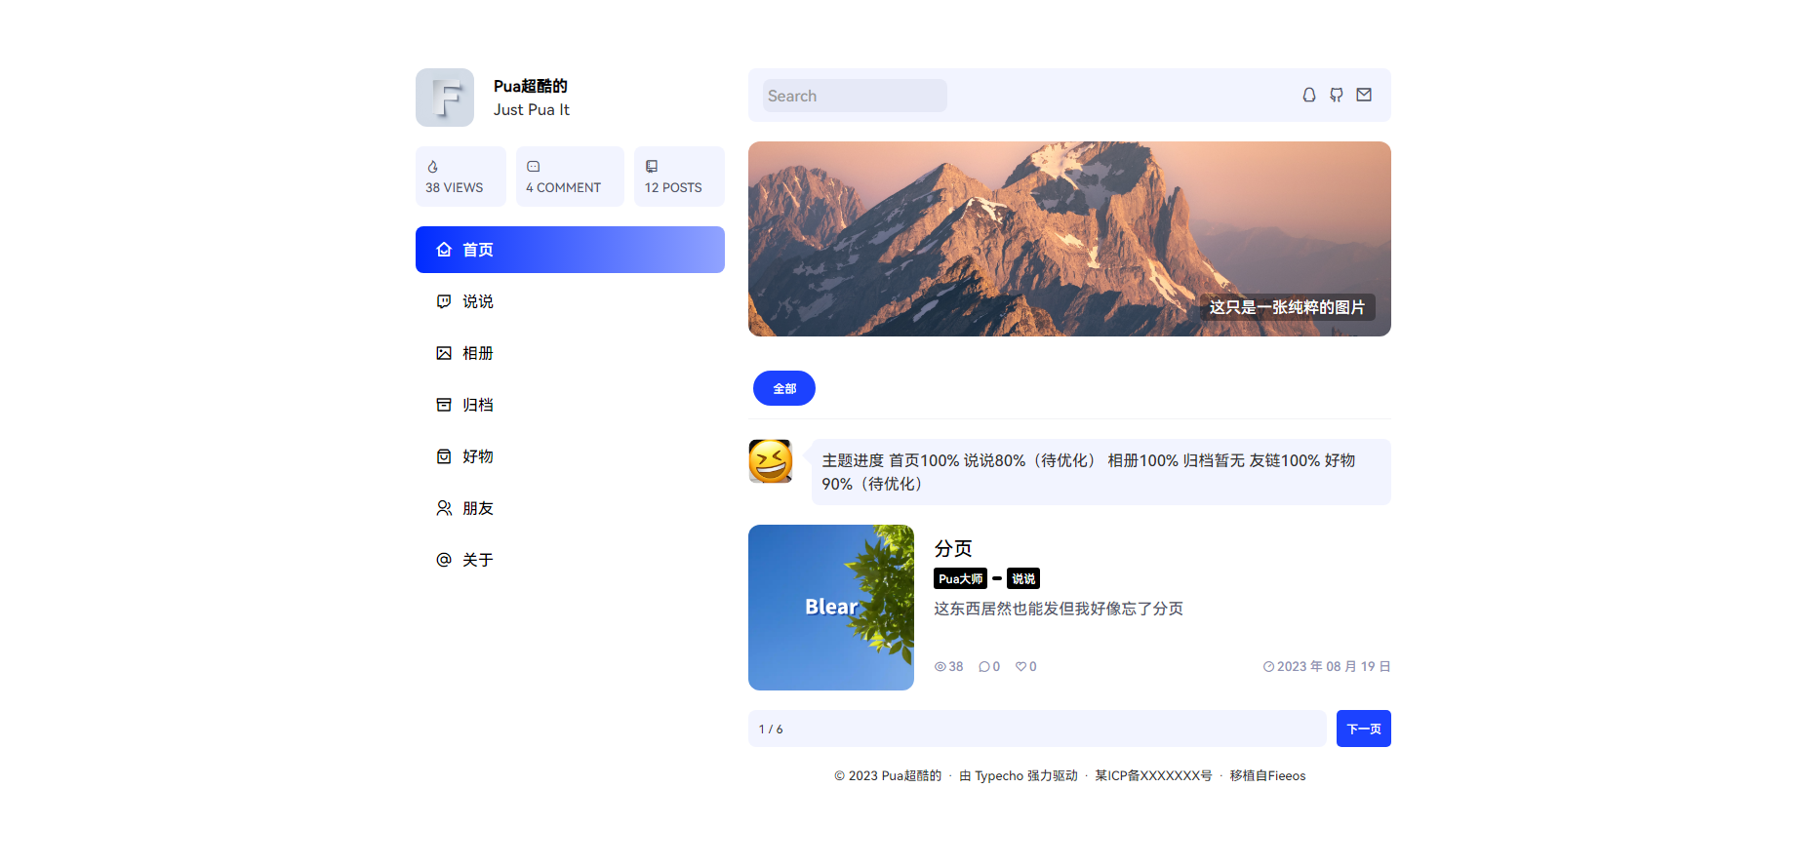Open the 分页 post title
The height and width of the screenshot is (867, 1801).
pyautogui.click(x=952, y=548)
